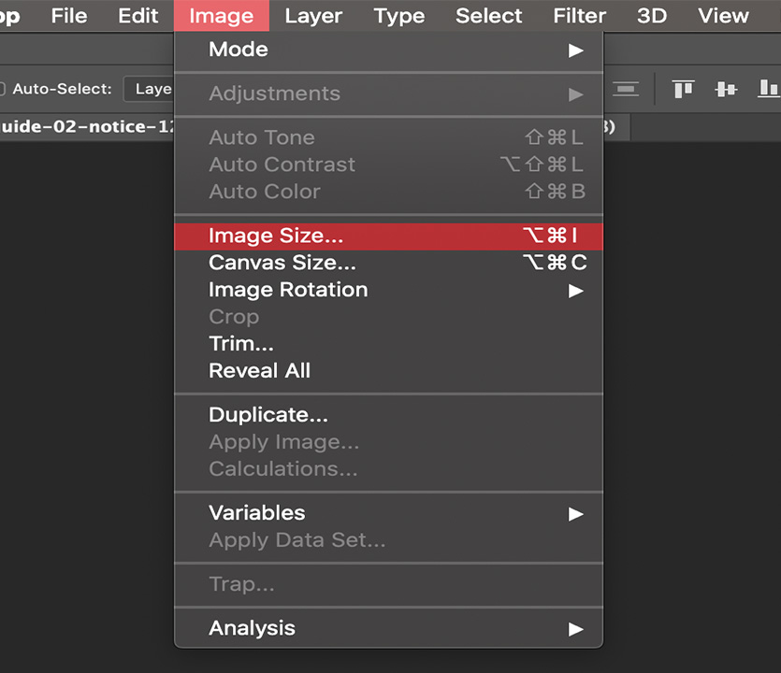This screenshot has height=673, width=781.
Task: Open the View menu
Action: pos(723,16)
